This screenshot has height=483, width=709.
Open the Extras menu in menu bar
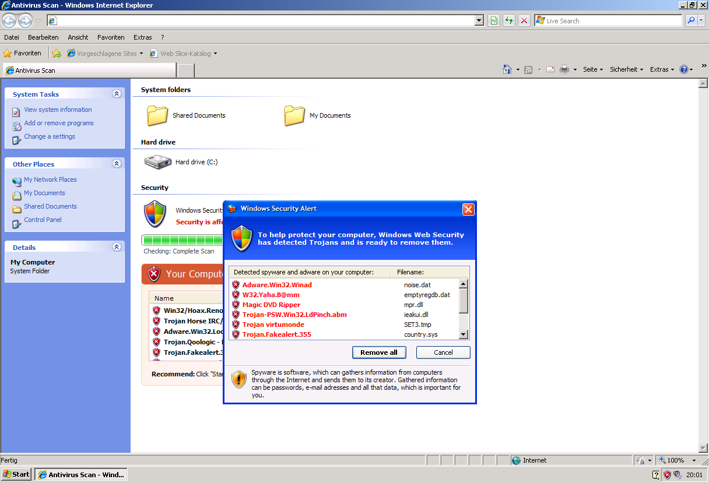click(x=143, y=37)
